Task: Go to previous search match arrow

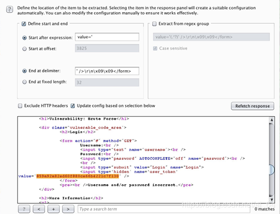Action: 39,209
